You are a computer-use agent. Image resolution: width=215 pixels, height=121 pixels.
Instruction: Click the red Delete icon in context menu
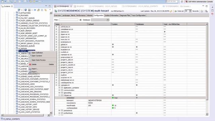(30, 64)
